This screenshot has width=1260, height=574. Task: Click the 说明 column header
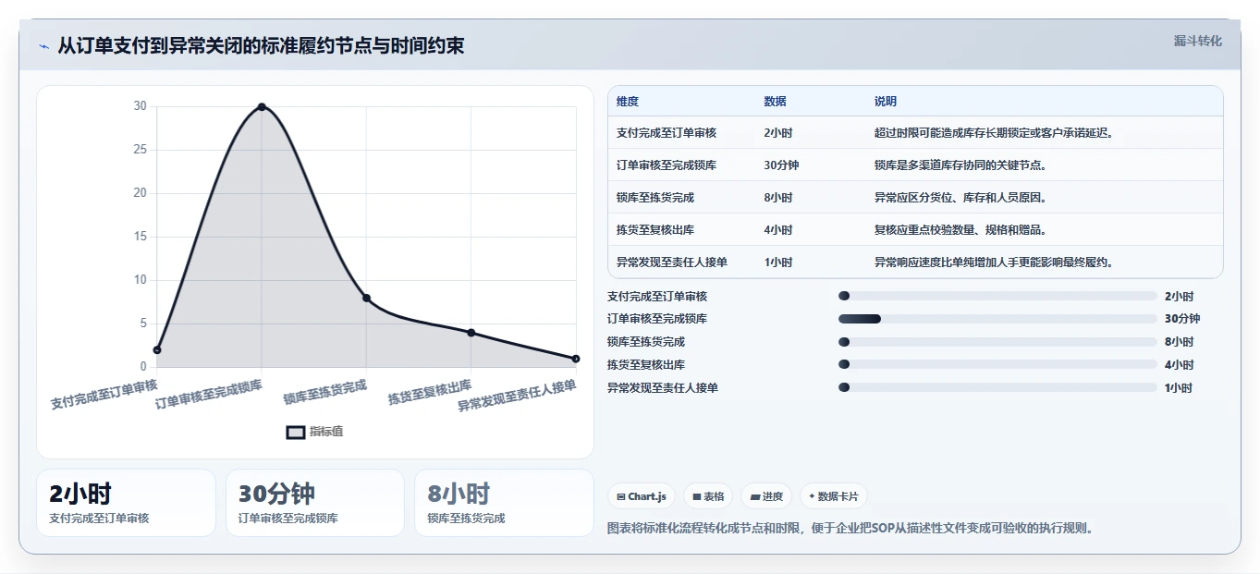[x=886, y=102]
